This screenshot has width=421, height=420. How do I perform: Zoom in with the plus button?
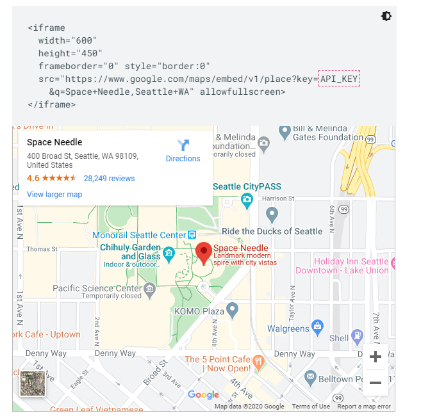(x=376, y=357)
